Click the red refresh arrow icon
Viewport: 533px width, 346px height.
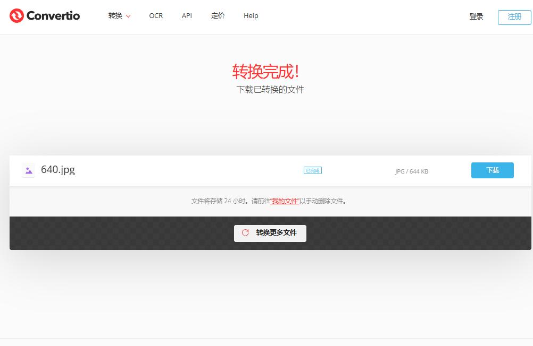tap(245, 232)
